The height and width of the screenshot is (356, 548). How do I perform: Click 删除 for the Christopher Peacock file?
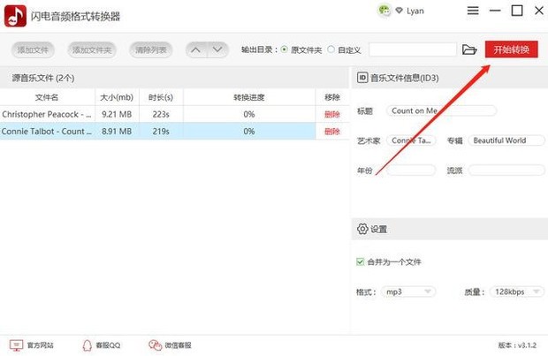(331, 114)
